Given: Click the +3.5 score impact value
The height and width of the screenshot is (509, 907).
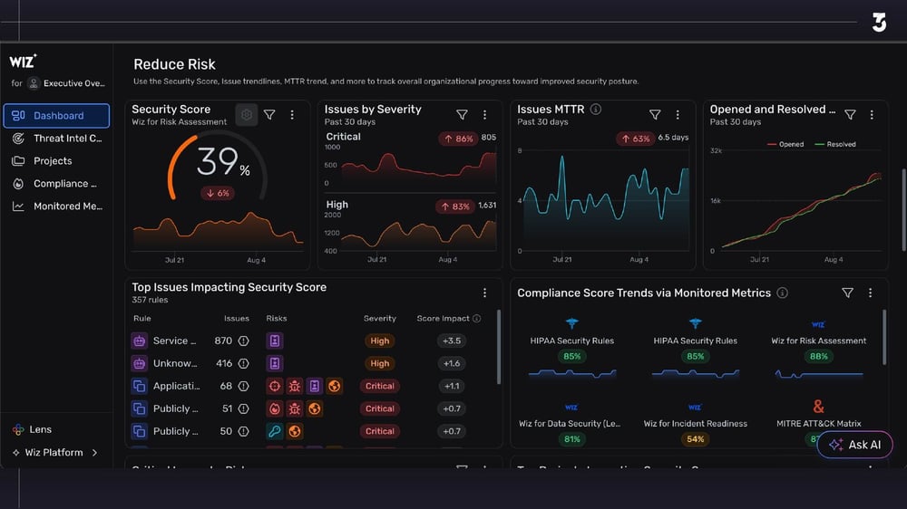Looking at the screenshot, I should coord(452,341).
